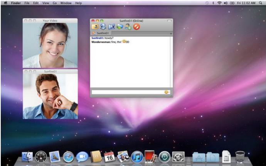The height and width of the screenshot is (166, 266).
Task: Open Time Machine from the dock
Action: 164,156
